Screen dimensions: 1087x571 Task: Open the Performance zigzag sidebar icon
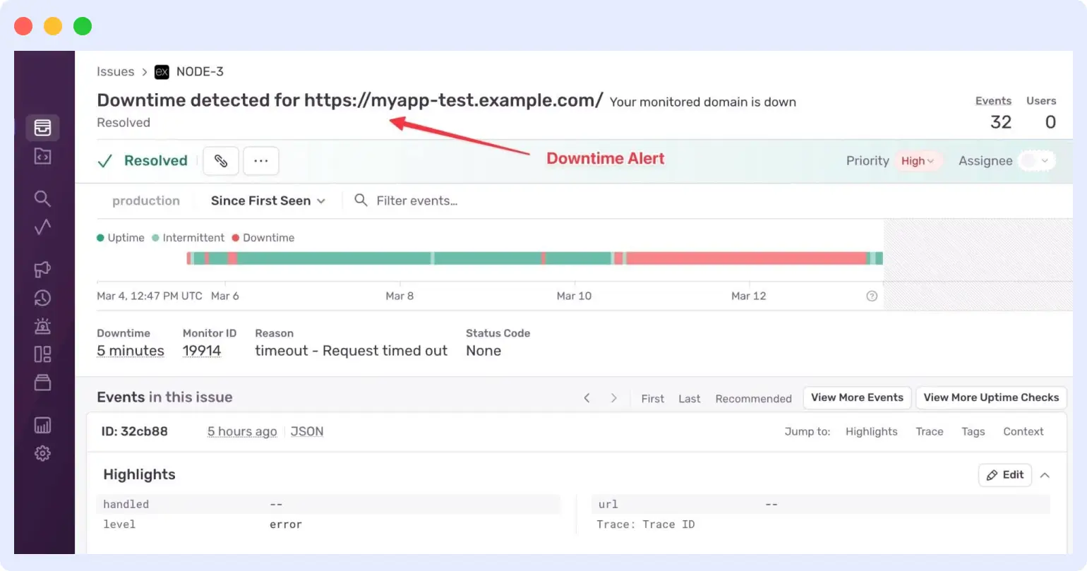tap(42, 227)
